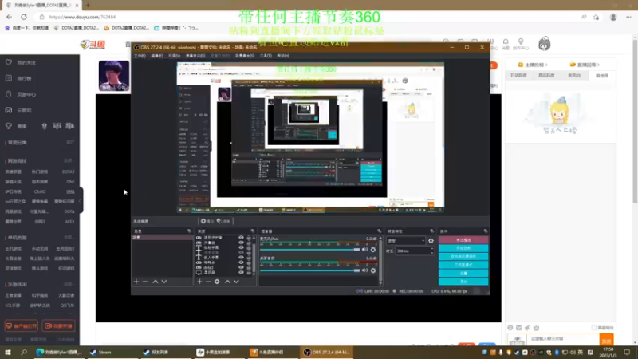Open 麦克风/Aux mixer gear settings

pos(373,250)
